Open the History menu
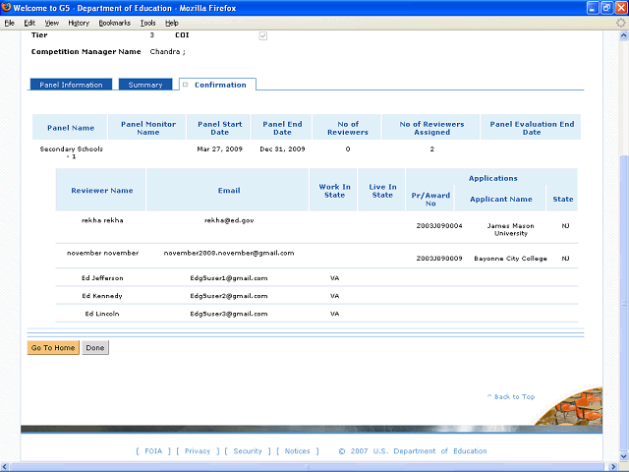This screenshot has width=629, height=472. click(79, 23)
